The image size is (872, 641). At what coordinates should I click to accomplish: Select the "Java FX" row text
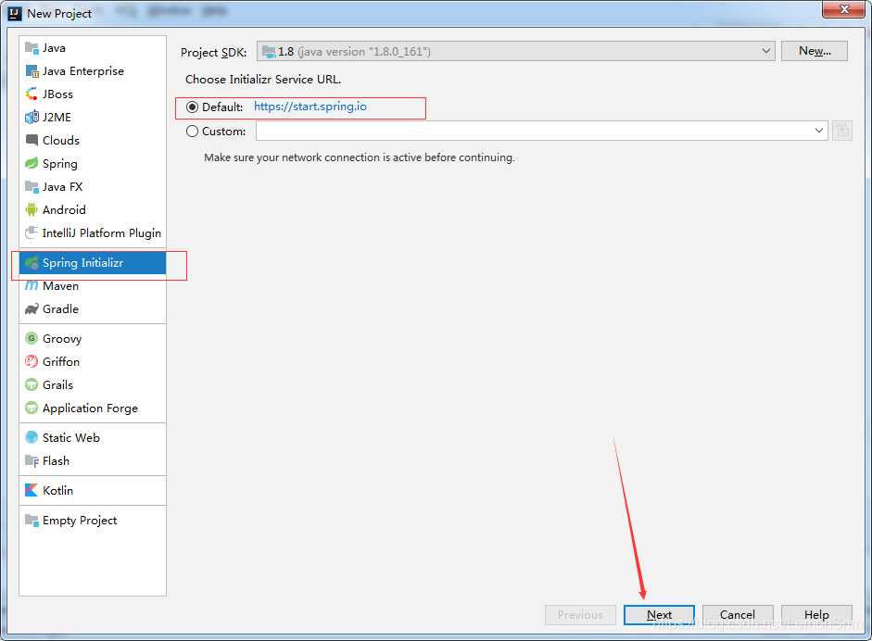click(63, 187)
